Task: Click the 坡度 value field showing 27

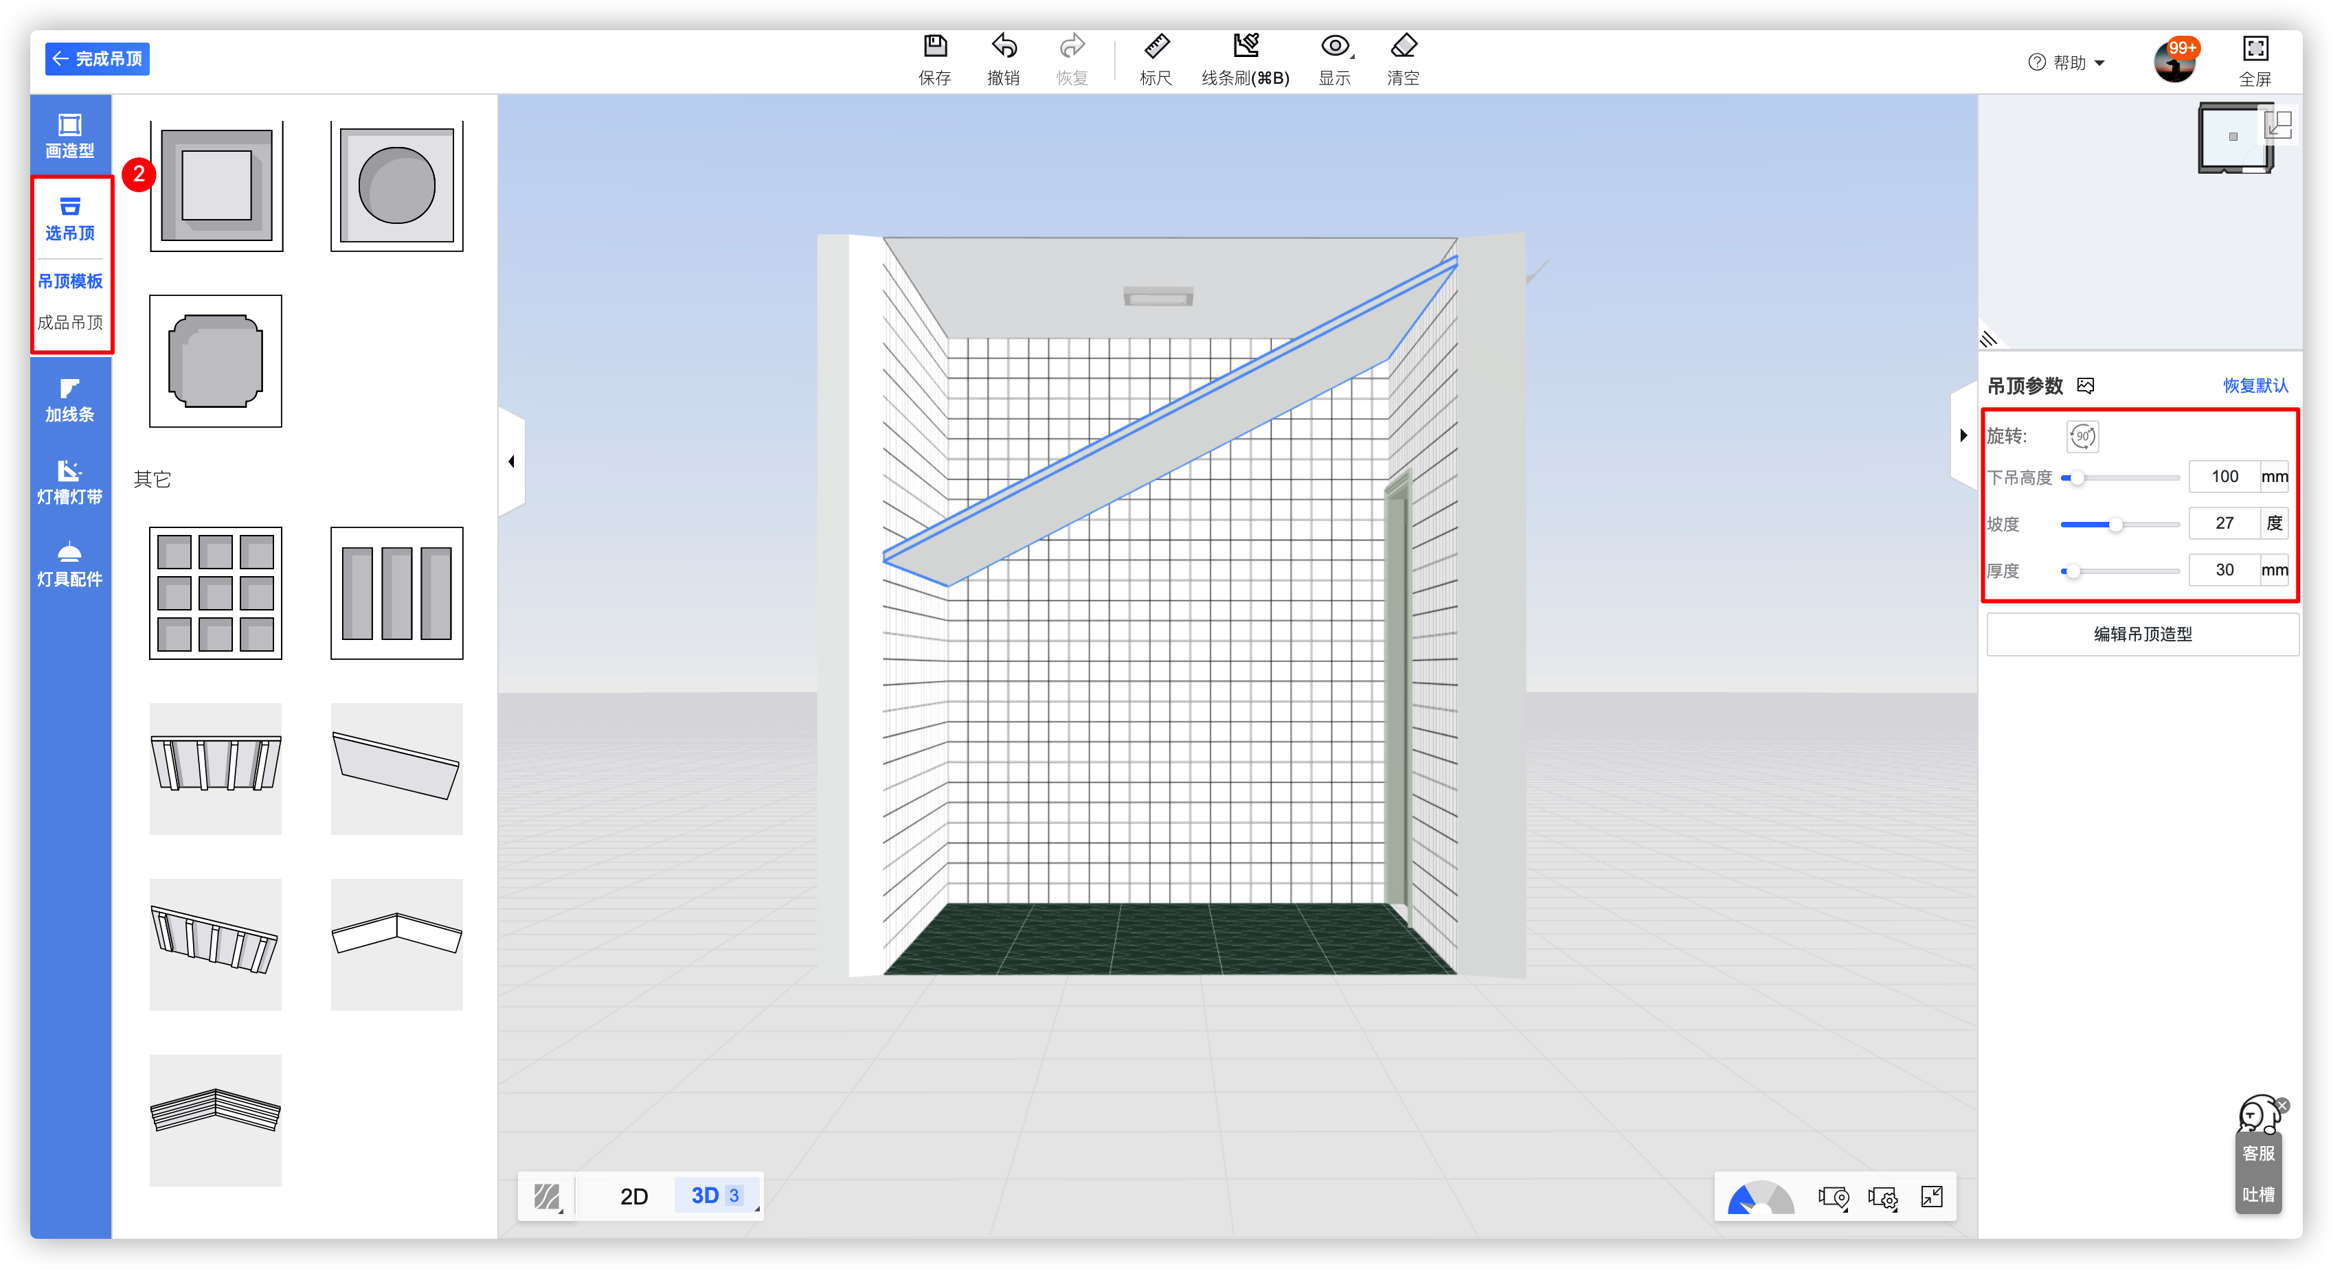Action: [x=2224, y=523]
